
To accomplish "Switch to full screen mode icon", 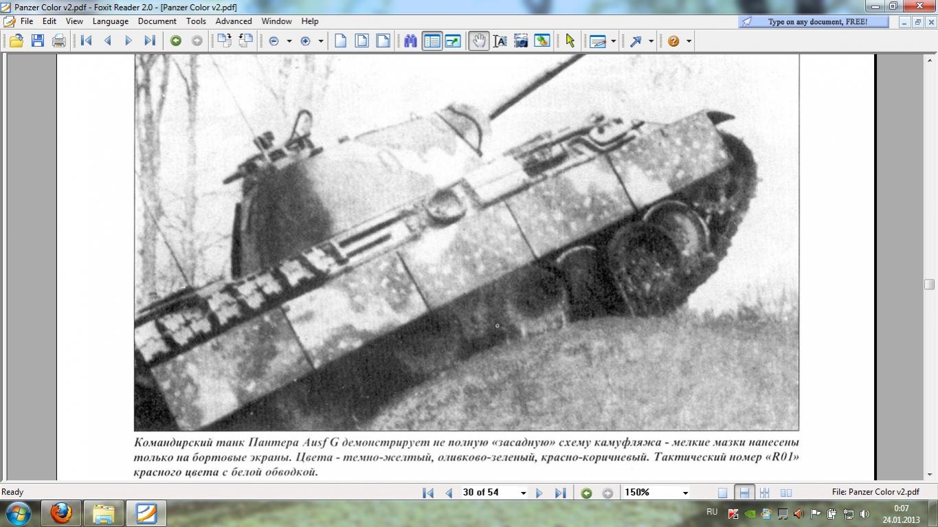I will coord(453,41).
